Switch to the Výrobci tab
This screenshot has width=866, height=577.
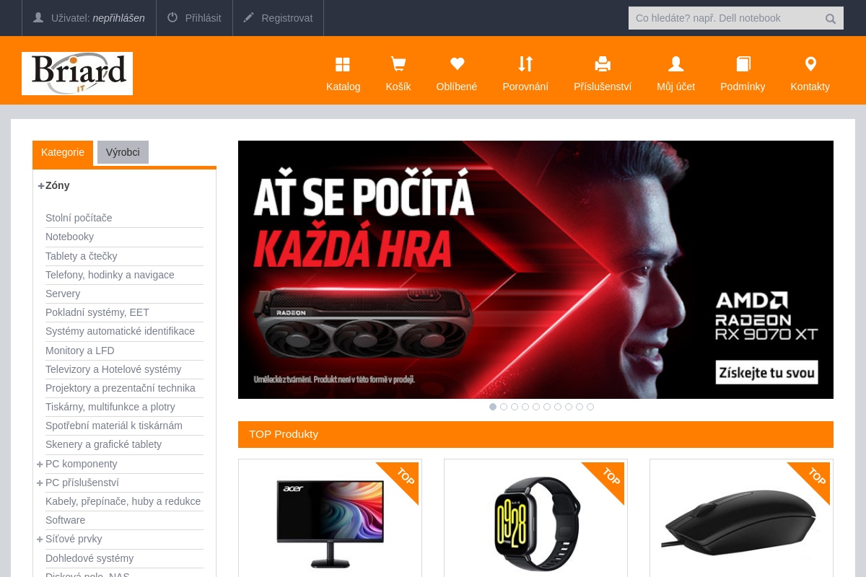click(123, 152)
